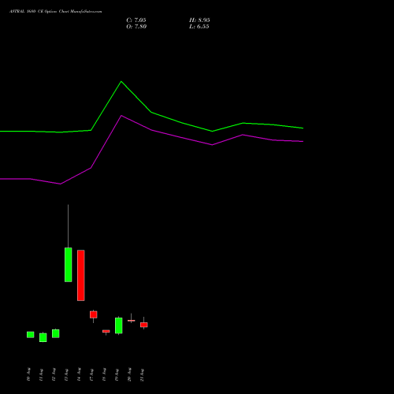Click the tall red candle above 14 Aug
Image resolution: width=394 pixels, height=394 pixels.
(81, 275)
